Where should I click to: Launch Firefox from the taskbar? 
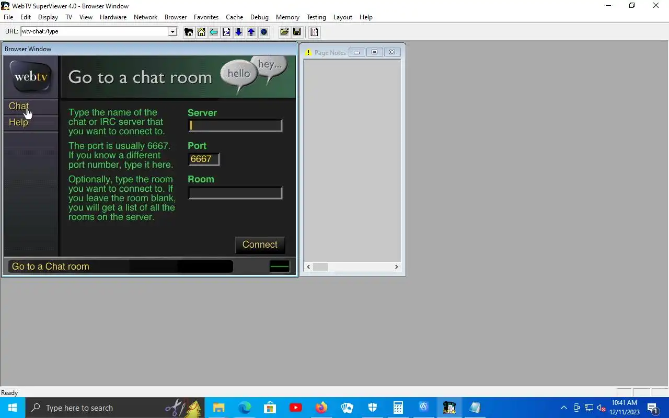click(x=321, y=408)
